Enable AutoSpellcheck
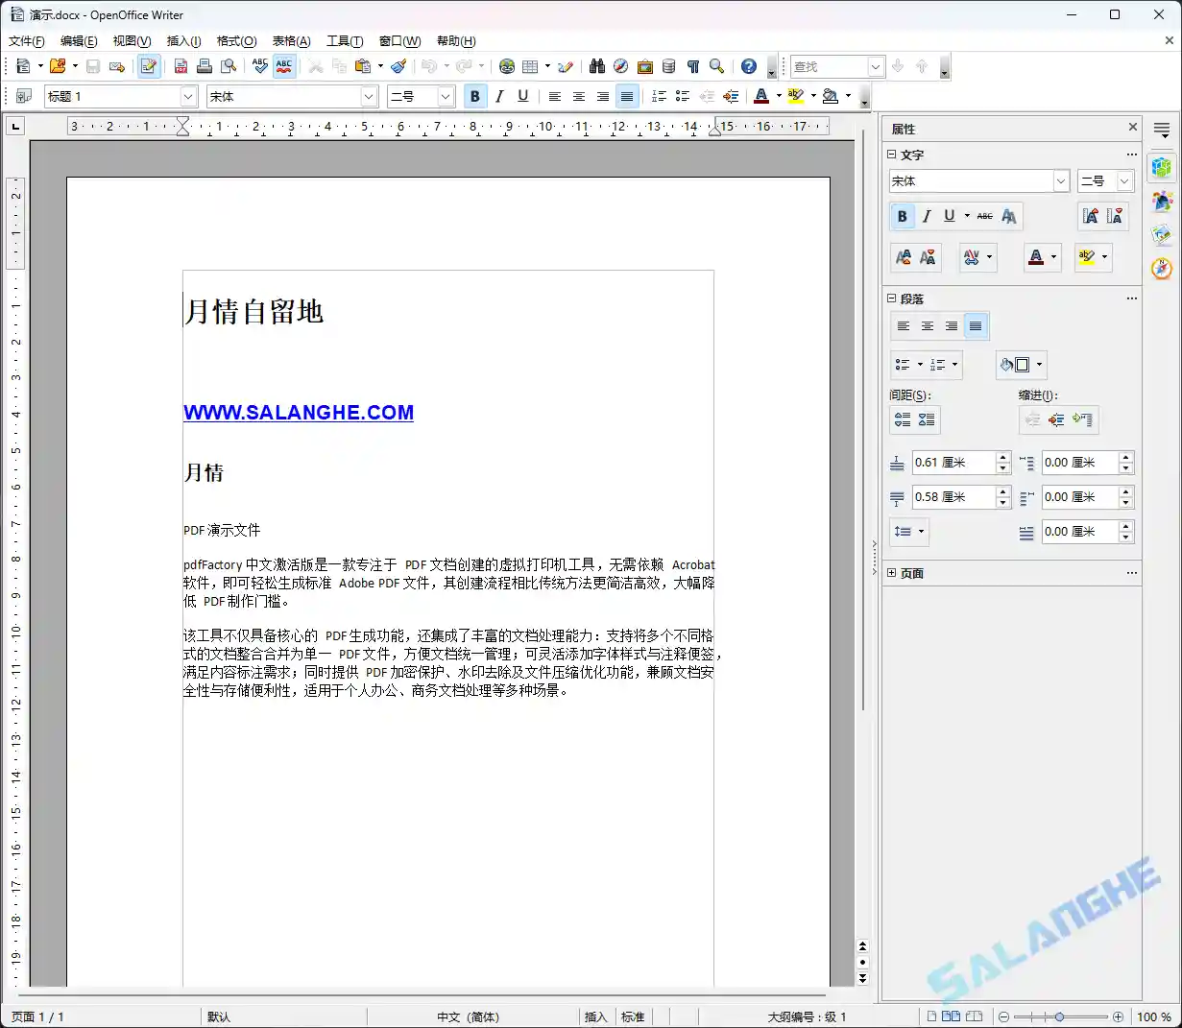 coord(284,66)
